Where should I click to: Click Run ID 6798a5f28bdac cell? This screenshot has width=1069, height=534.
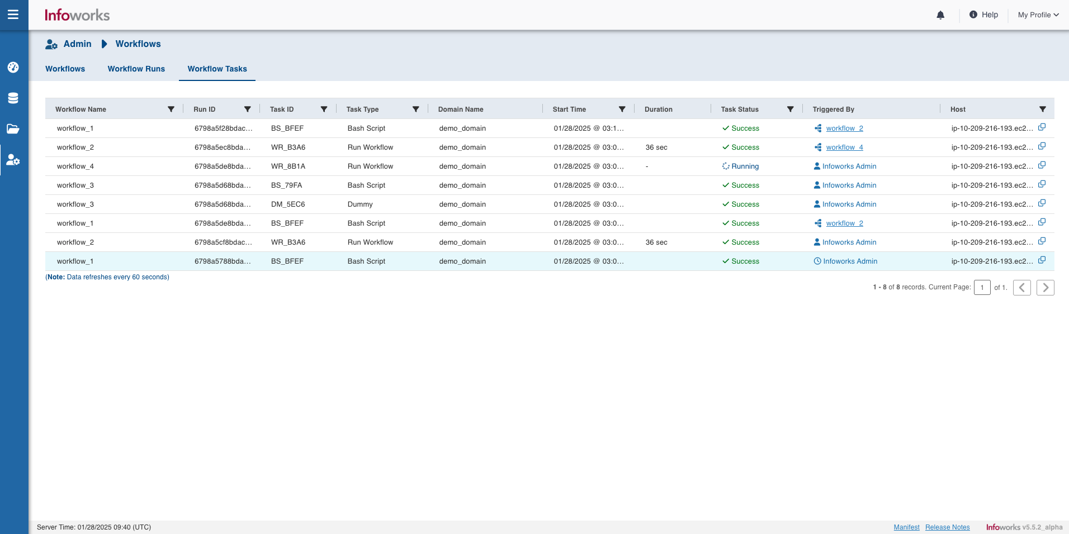click(x=224, y=128)
